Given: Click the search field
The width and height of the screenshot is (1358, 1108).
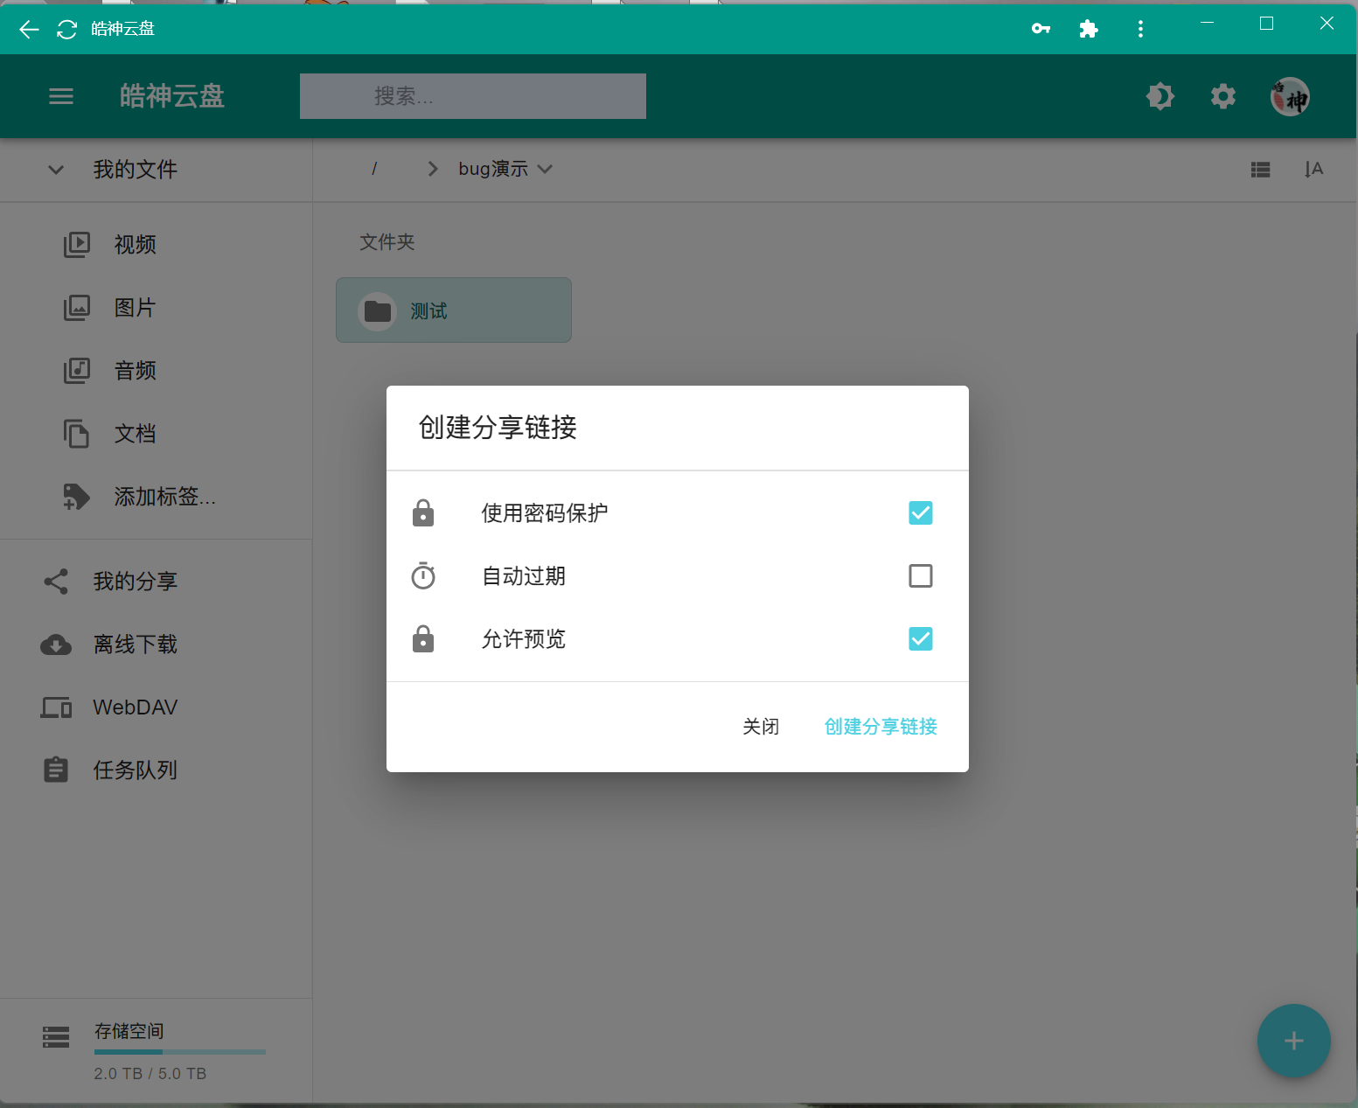Looking at the screenshot, I should pyautogui.click(x=473, y=96).
